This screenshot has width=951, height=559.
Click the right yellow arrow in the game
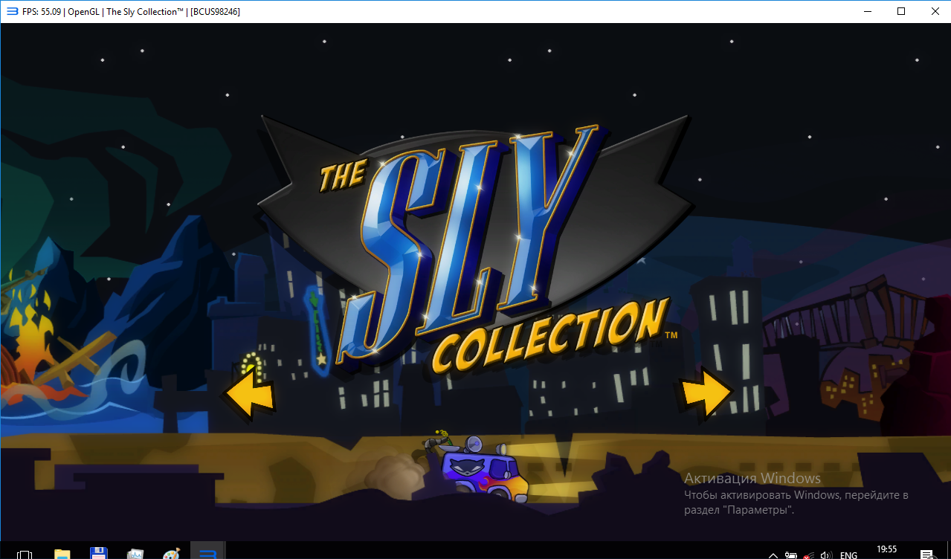coord(706,392)
